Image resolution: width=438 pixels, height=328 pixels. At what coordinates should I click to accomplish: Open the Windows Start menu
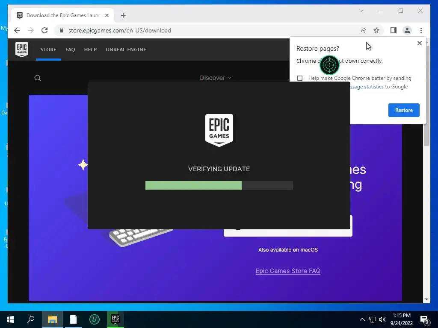click(10, 319)
